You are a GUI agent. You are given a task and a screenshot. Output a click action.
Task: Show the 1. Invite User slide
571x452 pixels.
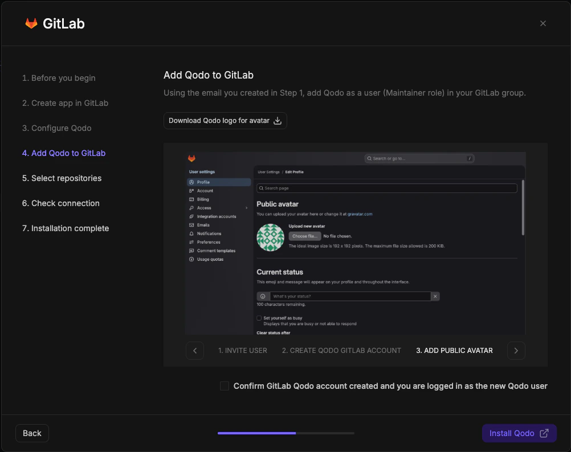coord(243,351)
